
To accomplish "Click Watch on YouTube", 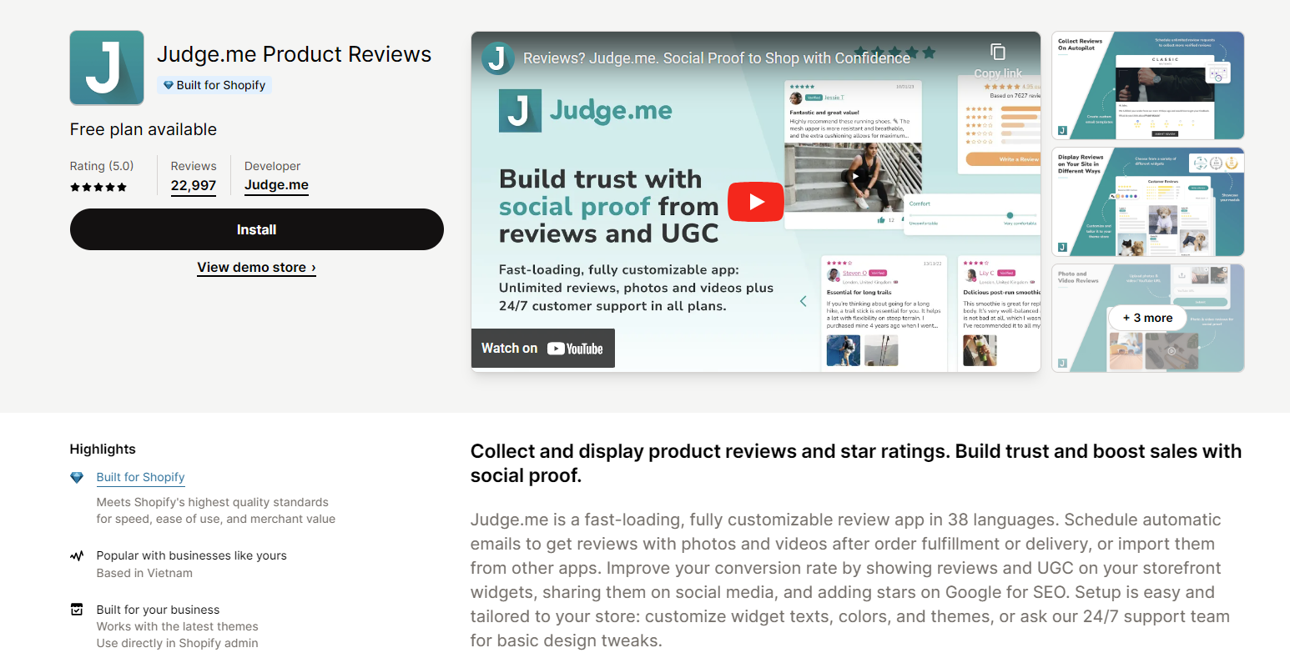I will [542, 349].
